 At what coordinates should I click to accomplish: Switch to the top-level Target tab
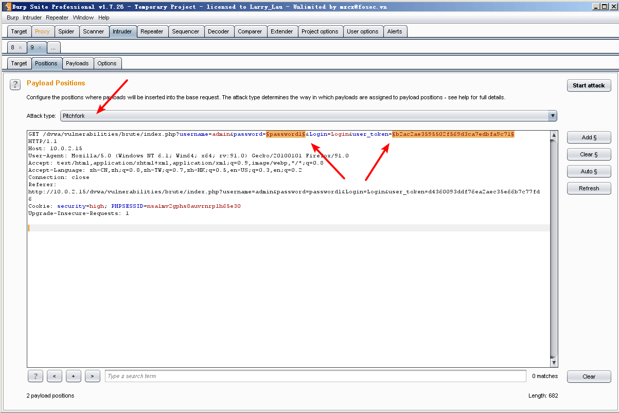(x=19, y=31)
